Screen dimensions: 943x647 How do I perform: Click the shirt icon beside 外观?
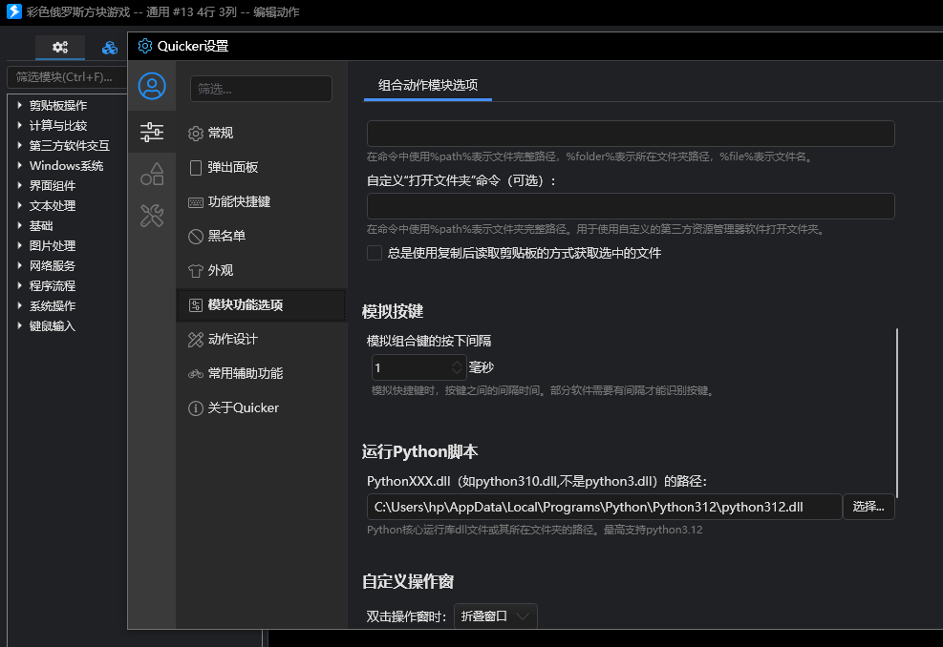point(196,271)
